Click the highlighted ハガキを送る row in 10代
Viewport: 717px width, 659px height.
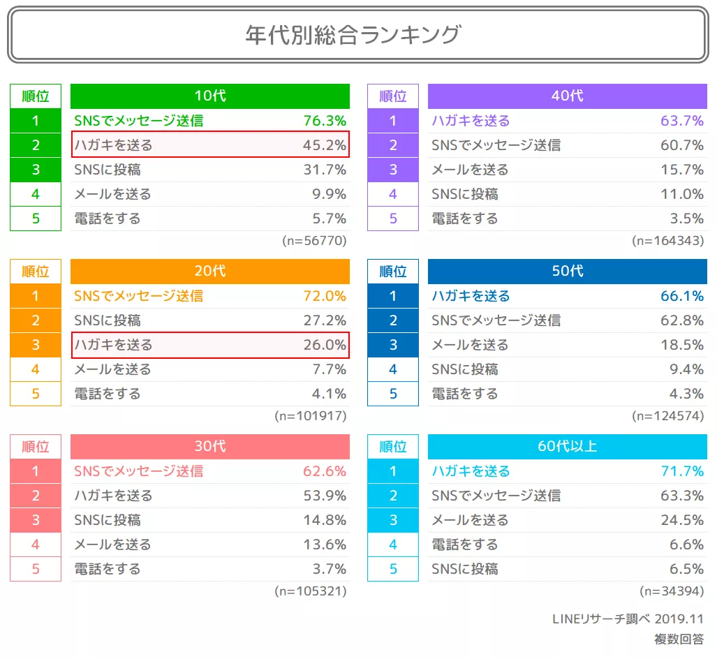pos(209,145)
